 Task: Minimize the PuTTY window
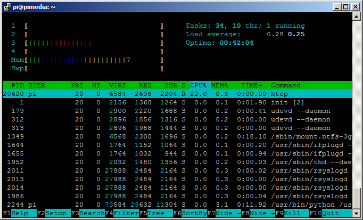(x=337, y=7)
